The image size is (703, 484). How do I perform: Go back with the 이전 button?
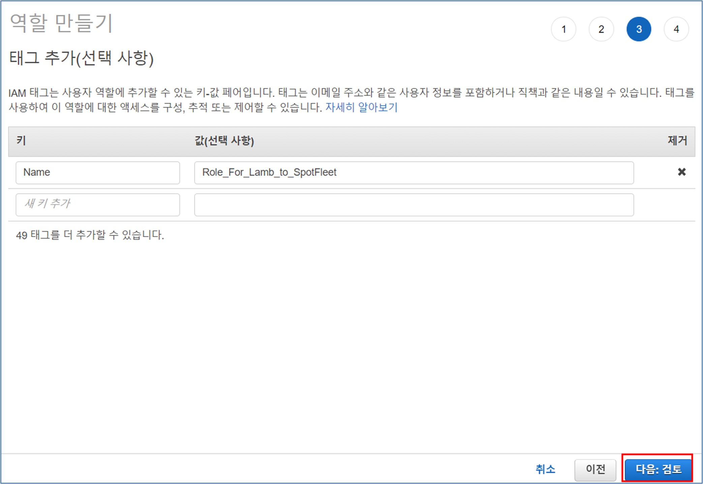click(595, 469)
